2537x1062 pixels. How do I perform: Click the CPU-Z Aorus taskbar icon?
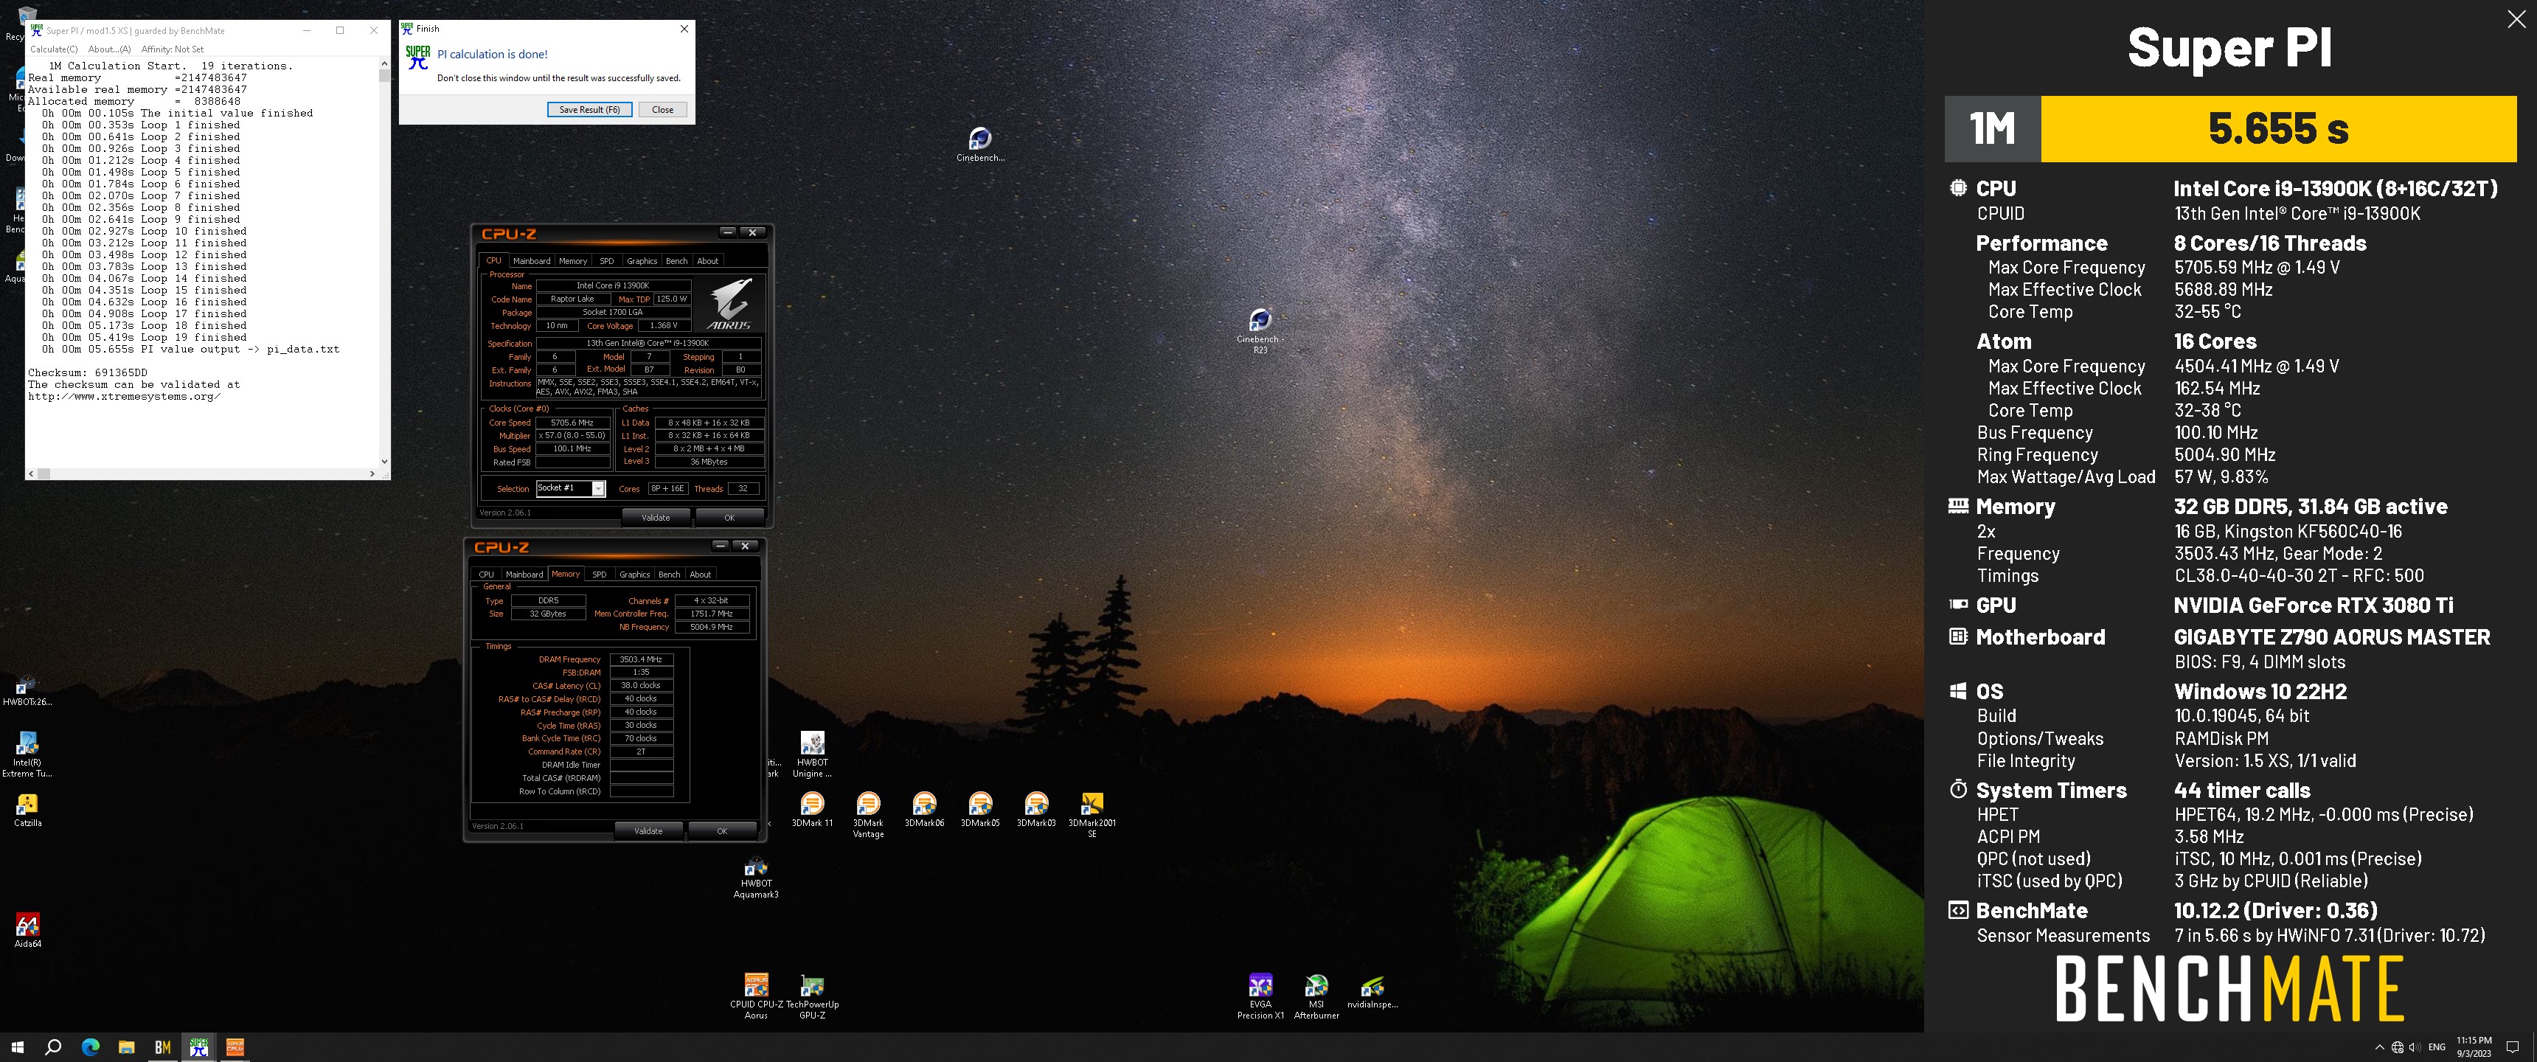235,1047
